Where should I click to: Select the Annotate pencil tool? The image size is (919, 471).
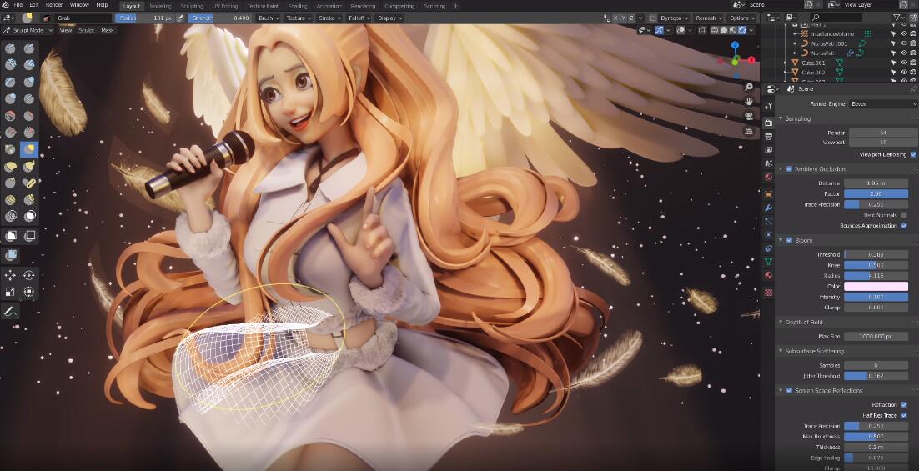click(11, 312)
